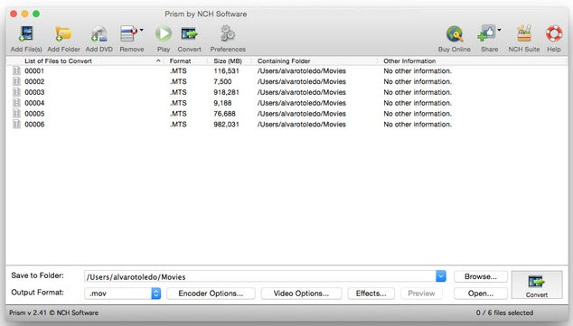This screenshot has width=573, height=326.
Task: Click the Remove toolbar icon
Action: pos(128,34)
